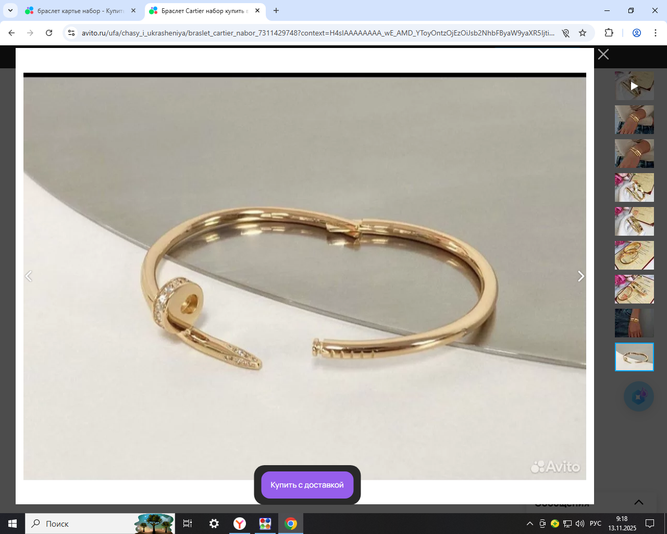The height and width of the screenshot is (534, 667).
Task: Go to the next photo arrow
Action: [x=581, y=276]
